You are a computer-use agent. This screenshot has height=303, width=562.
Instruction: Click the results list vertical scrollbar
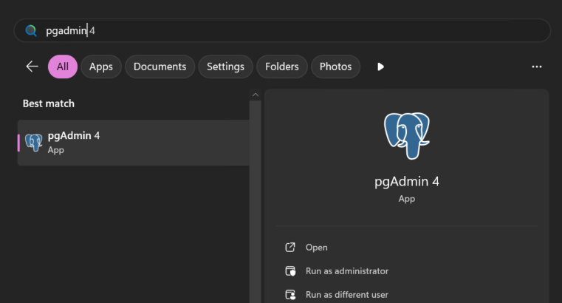(256, 202)
